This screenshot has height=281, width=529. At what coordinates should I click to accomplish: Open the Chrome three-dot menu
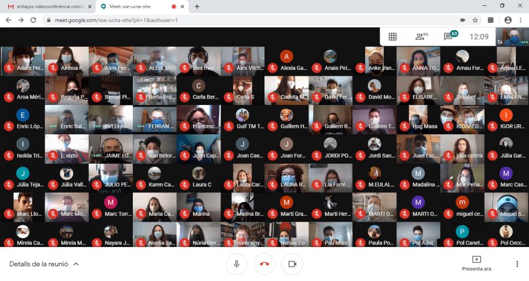click(x=520, y=20)
